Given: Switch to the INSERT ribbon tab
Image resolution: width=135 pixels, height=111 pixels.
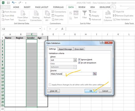Looking at the screenshot, I should 27,7.
